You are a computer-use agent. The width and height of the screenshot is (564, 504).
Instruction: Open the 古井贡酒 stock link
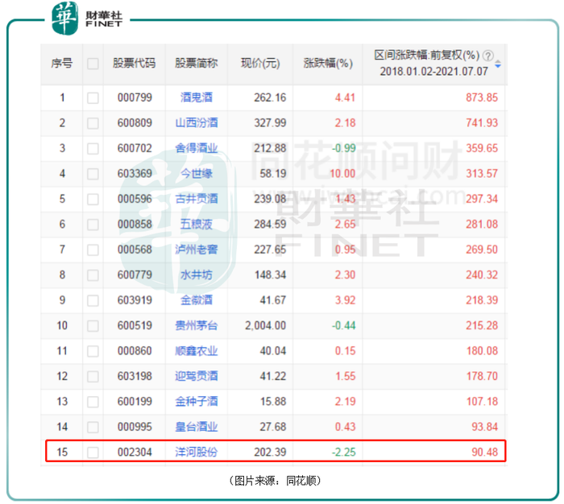(197, 199)
